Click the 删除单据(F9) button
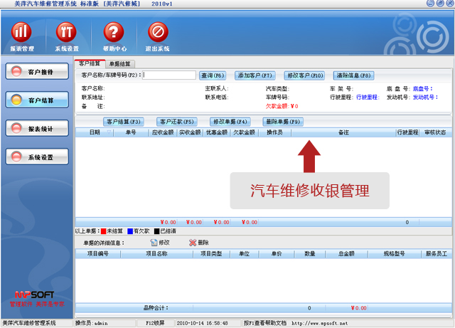 (x=283, y=122)
